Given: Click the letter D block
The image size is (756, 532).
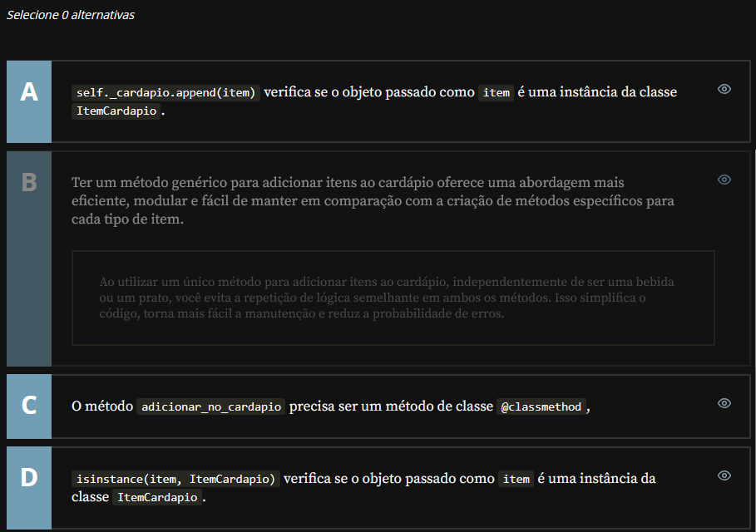Looking at the screenshot, I should click(x=29, y=488).
